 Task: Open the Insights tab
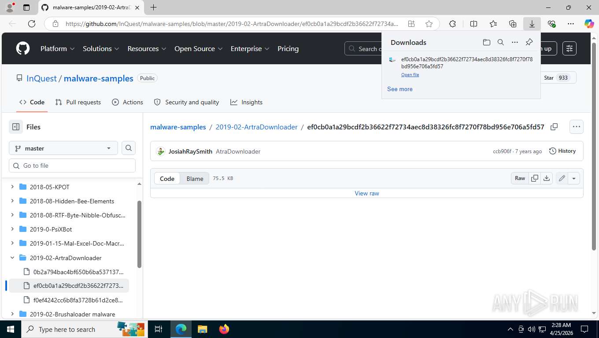coord(247,102)
